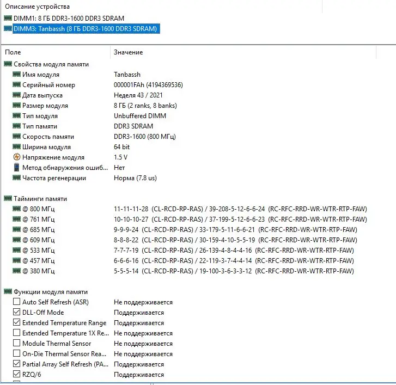Click the icon for the @ 685 МГц row
The image size is (396, 385).
[16, 229]
